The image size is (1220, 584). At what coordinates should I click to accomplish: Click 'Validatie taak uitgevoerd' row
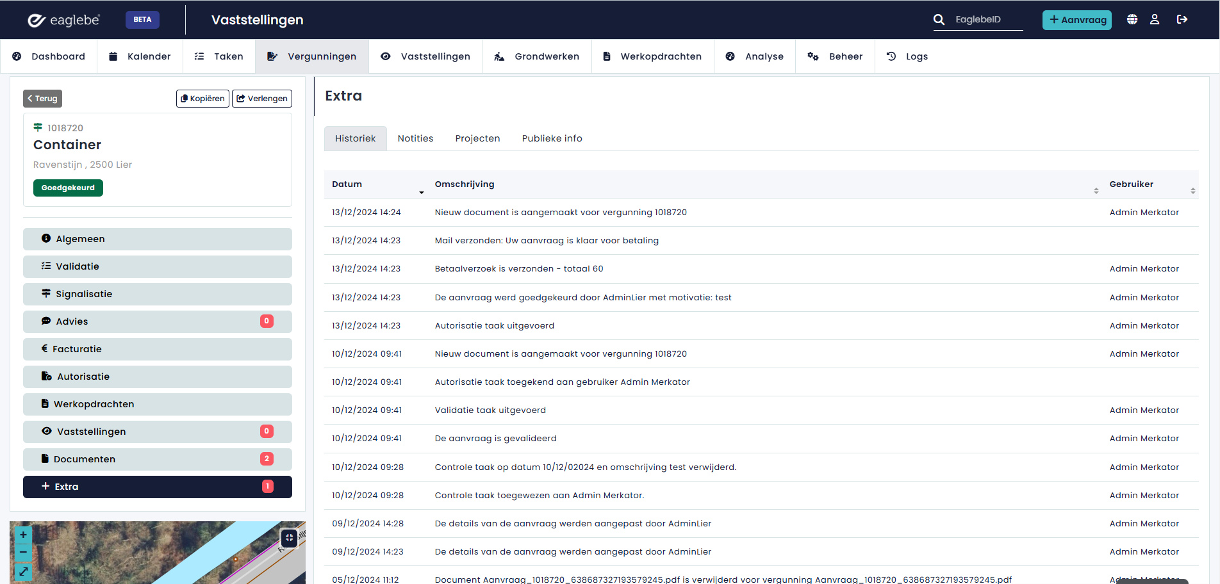click(761, 410)
